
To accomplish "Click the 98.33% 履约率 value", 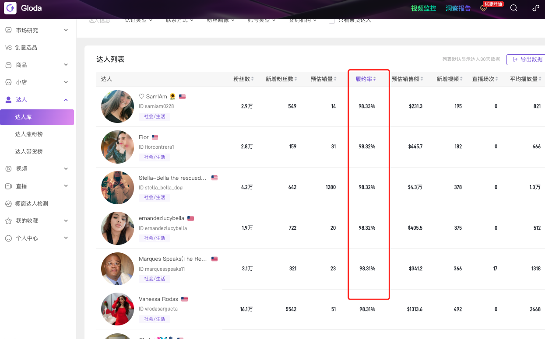I will click(x=367, y=106).
